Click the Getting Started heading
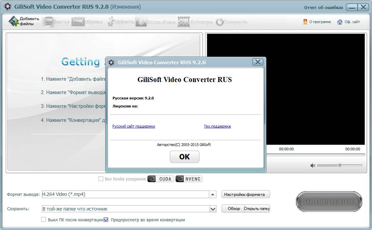 pos(83,62)
